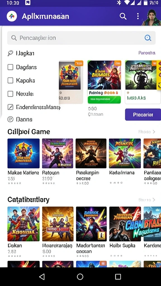The height and width of the screenshot is (286, 161).
Task: Tap the recent apps square button
Action: (x=118, y=277)
